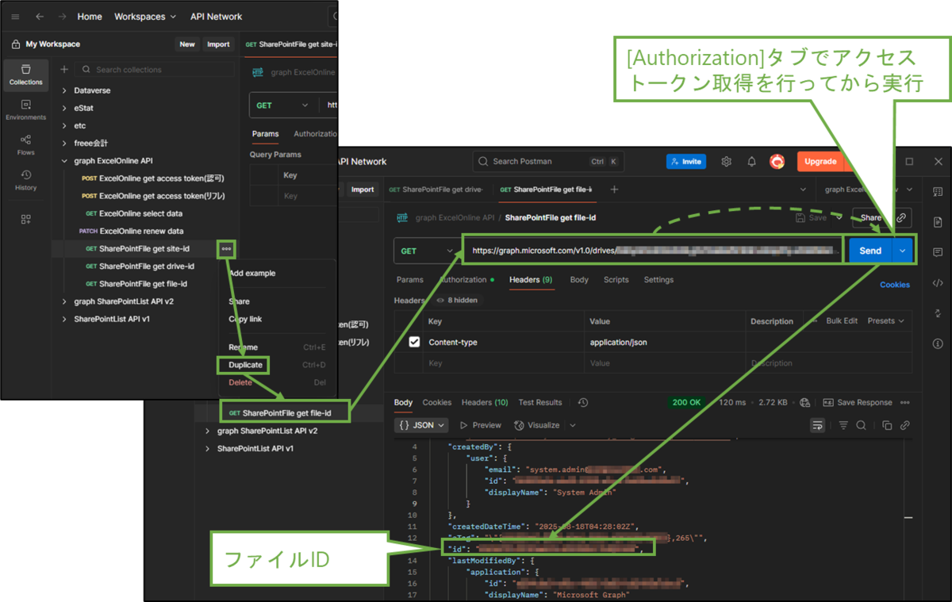
Task: Open Flows in back window sidebar
Action: [26, 144]
